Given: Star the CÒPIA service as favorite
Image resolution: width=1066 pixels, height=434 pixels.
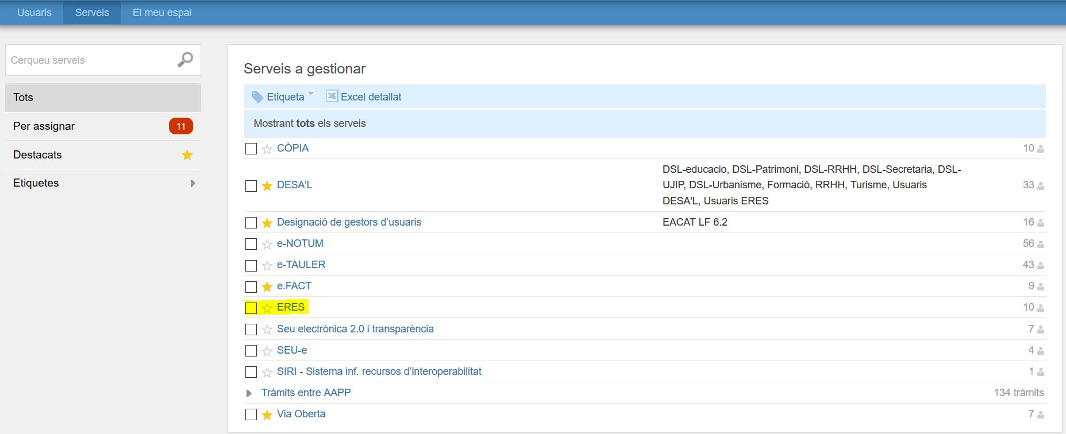Looking at the screenshot, I should (267, 149).
